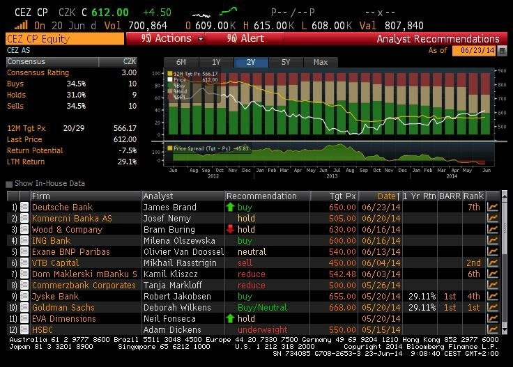The width and height of the screenshot is (513, 367).
Task: Select the 6M time range tab
Action: pos(181,62)
